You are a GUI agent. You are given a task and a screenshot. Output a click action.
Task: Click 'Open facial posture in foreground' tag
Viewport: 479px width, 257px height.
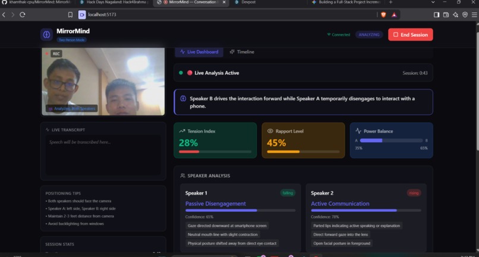point(342,243)
